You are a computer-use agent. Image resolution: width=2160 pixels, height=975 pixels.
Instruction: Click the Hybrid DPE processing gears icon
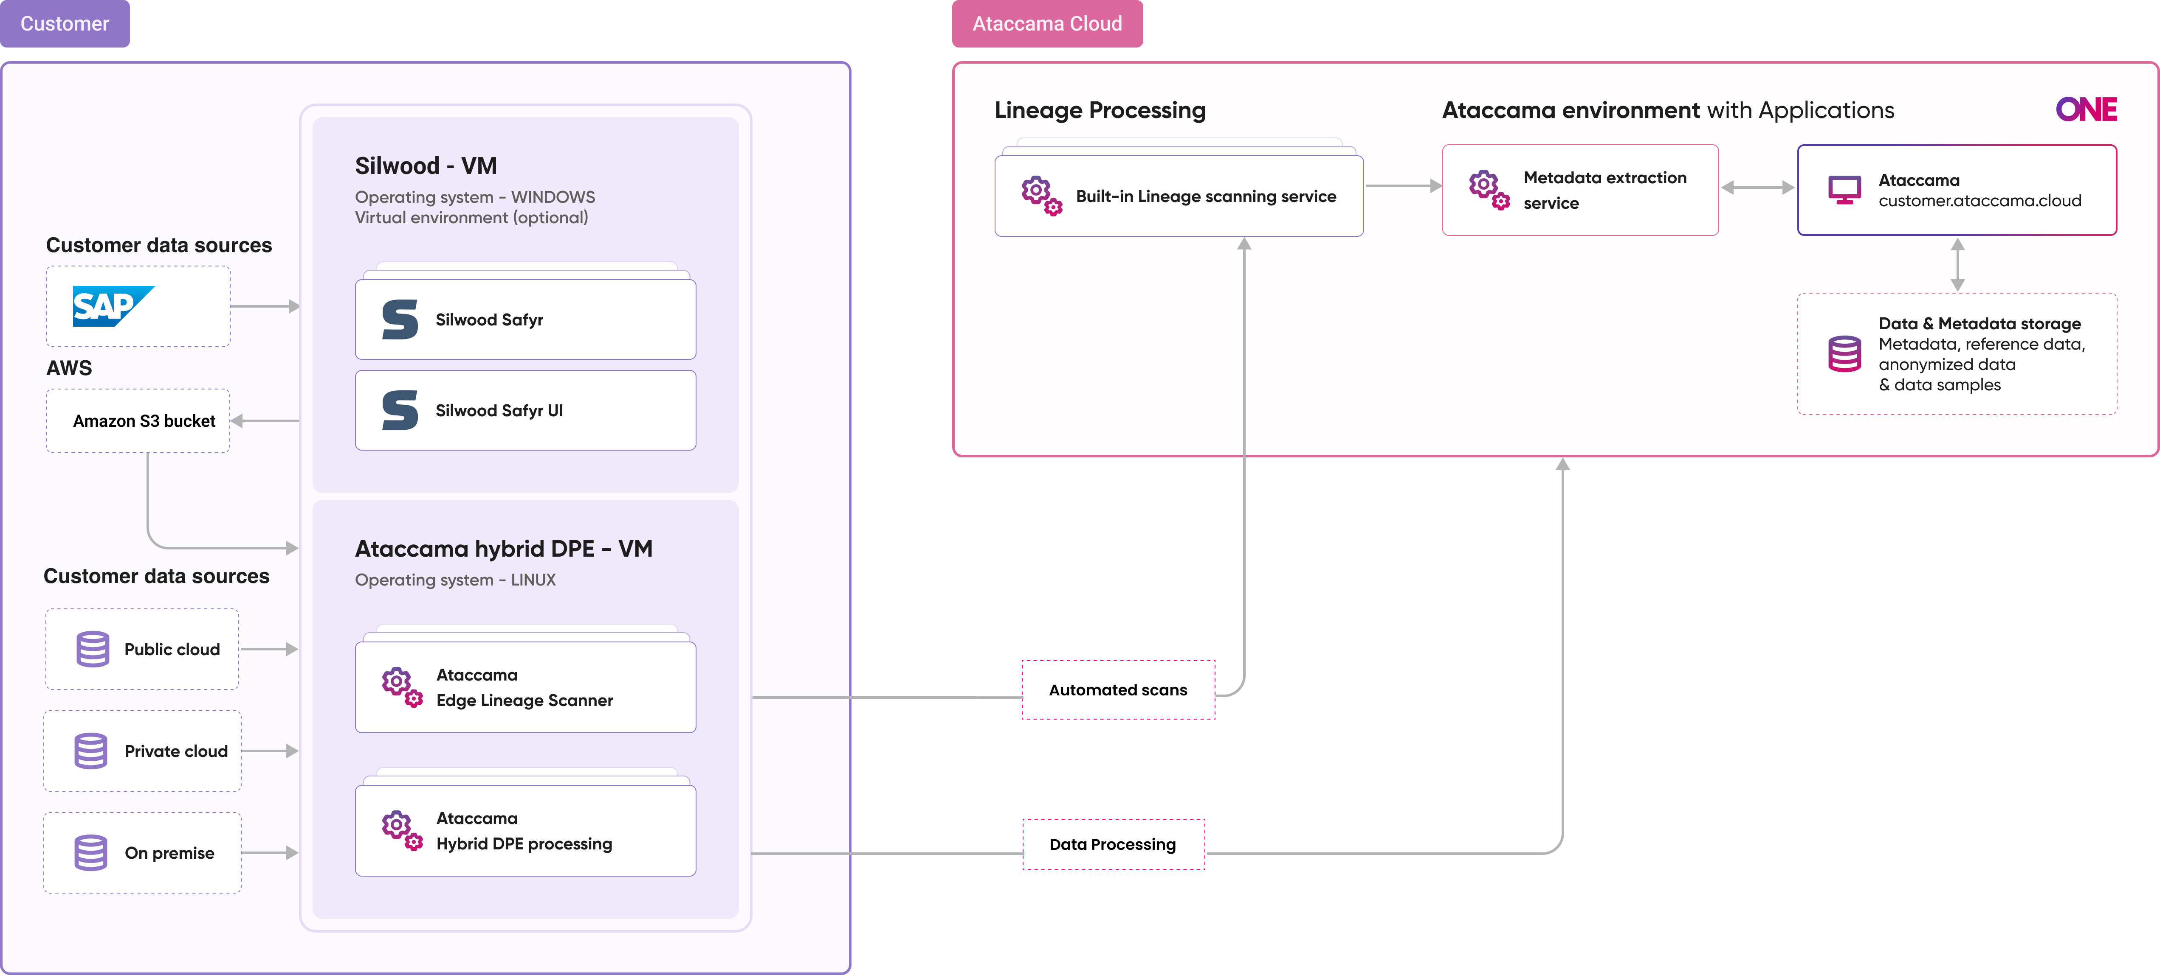[402, 830]
